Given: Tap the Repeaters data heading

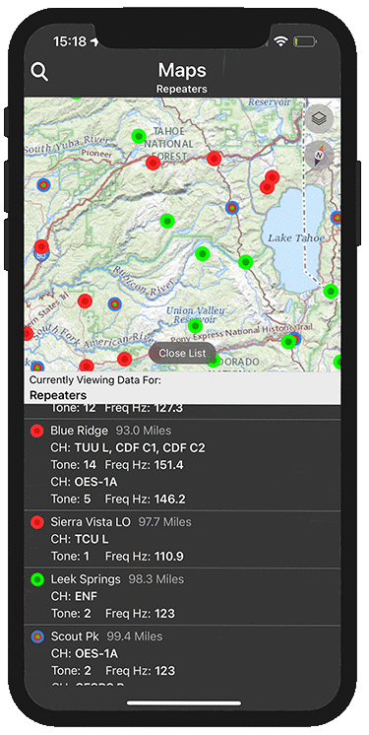Looking at the screenshot, I should [x=58, y=395].
